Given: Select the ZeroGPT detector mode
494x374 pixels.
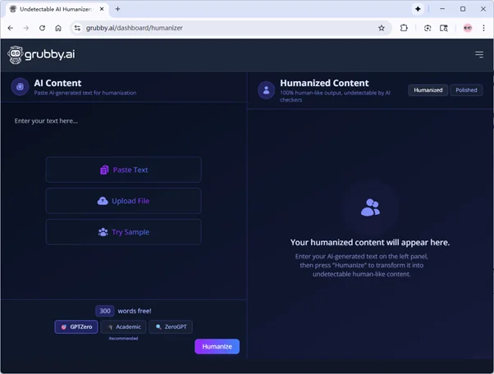Looking at the screenshot, I should tap(171, 326).
